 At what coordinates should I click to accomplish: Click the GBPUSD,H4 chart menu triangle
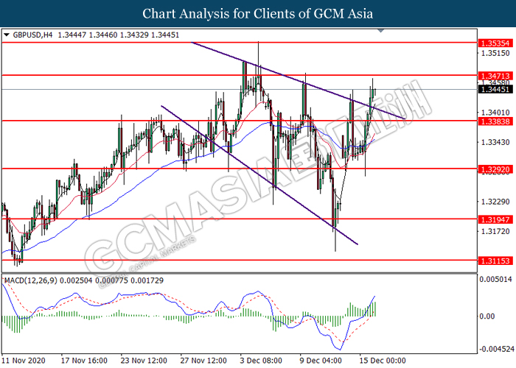[x=7, y=35]
